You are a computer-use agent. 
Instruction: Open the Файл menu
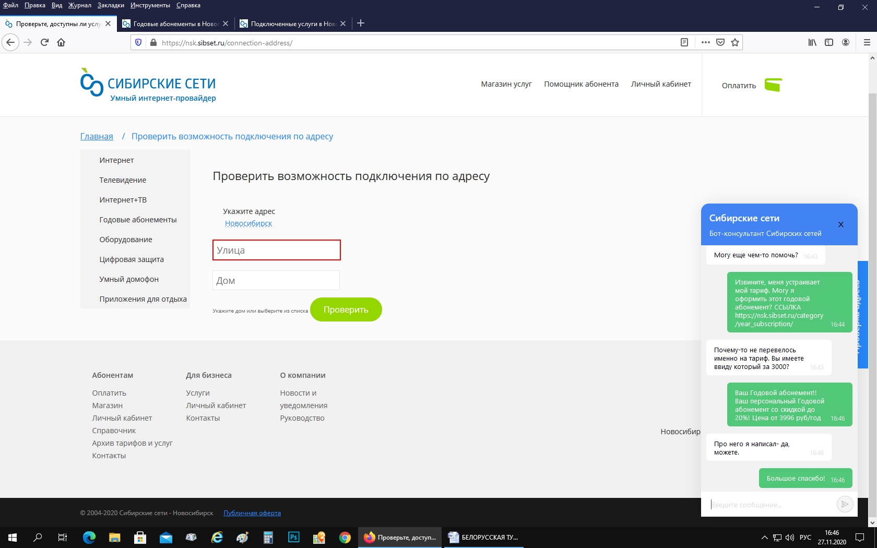[x=11, y=5]
